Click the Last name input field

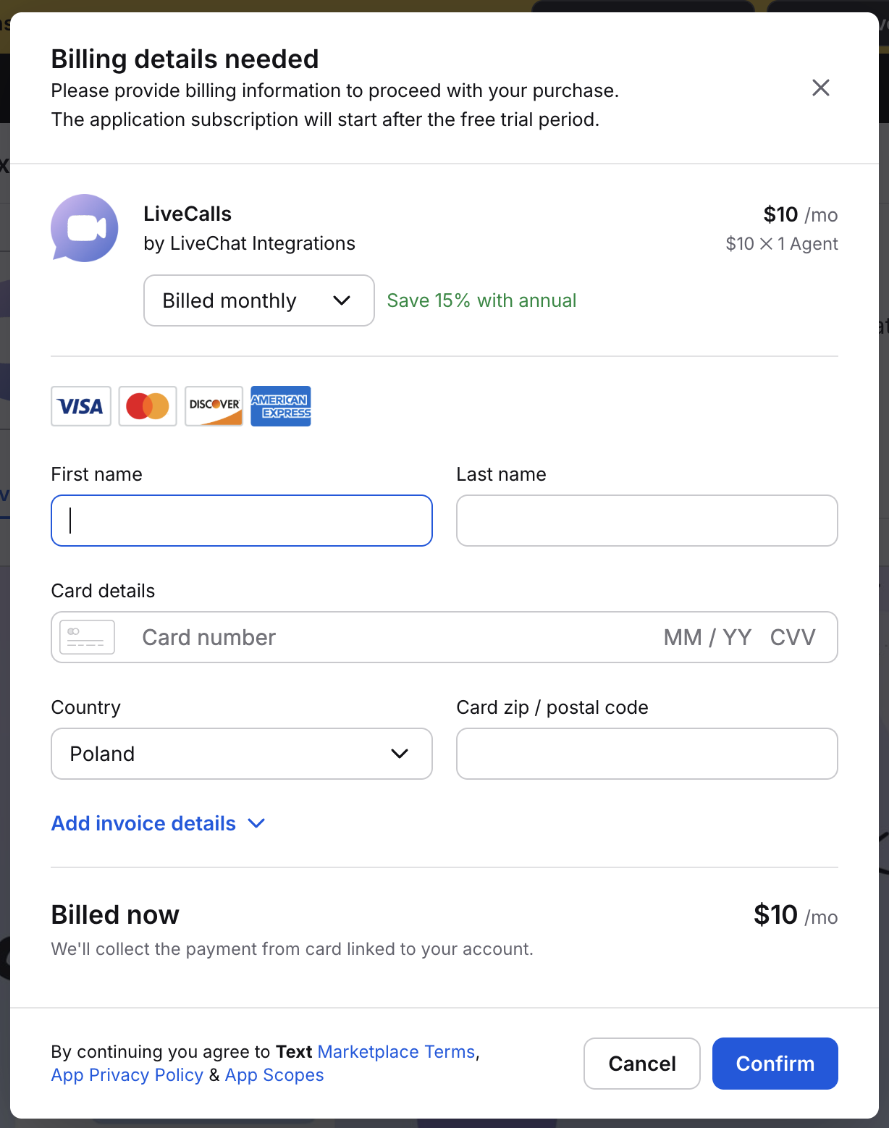tap(646, 521)
